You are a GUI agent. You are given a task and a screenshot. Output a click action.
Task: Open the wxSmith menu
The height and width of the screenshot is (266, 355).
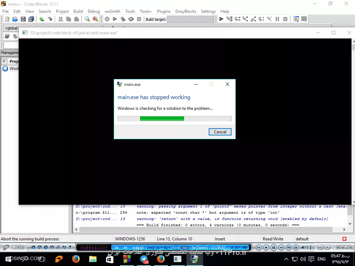tap(112, 11)
